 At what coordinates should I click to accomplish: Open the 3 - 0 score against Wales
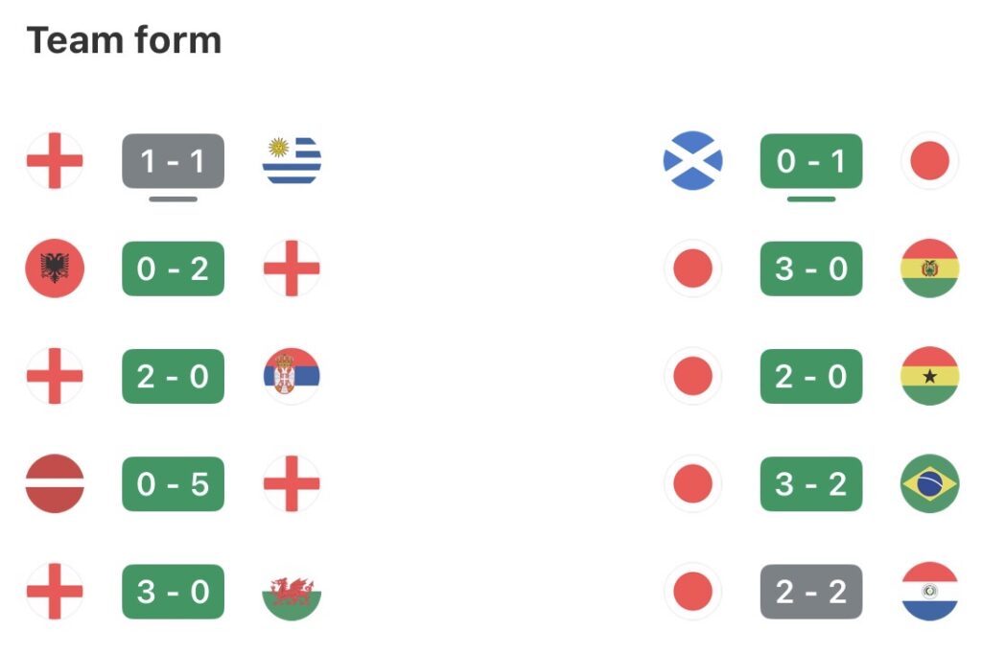[173, 592]
